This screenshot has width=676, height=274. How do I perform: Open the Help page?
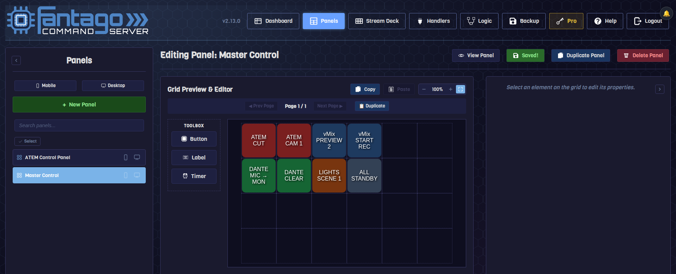coord(605,21)
